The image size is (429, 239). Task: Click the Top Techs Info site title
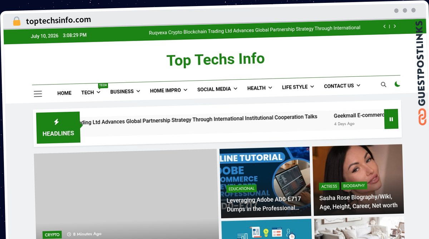pos(216,60)
